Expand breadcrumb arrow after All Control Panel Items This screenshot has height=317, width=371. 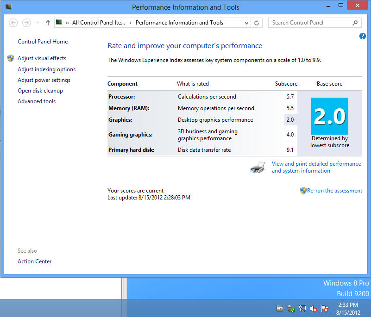coord(130,23)
